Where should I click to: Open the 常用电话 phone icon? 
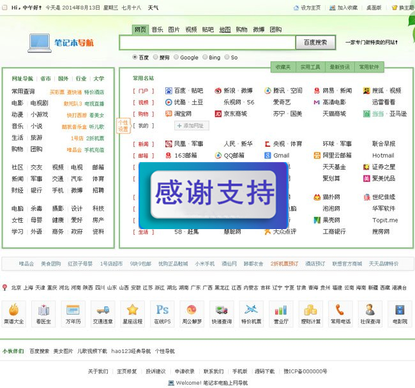340,314
